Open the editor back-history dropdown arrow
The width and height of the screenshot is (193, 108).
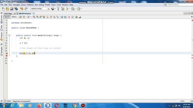click(x=26, y=17)
